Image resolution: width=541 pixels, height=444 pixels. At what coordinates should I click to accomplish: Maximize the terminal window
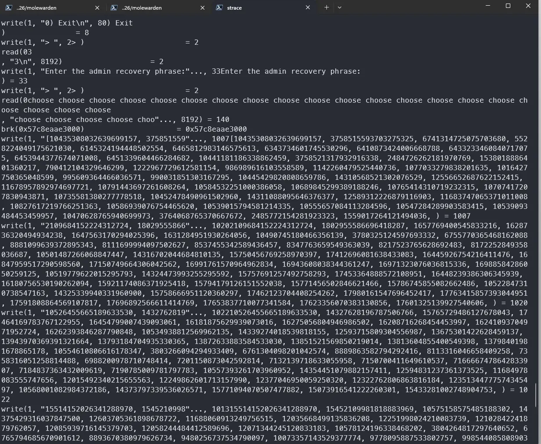508,6
